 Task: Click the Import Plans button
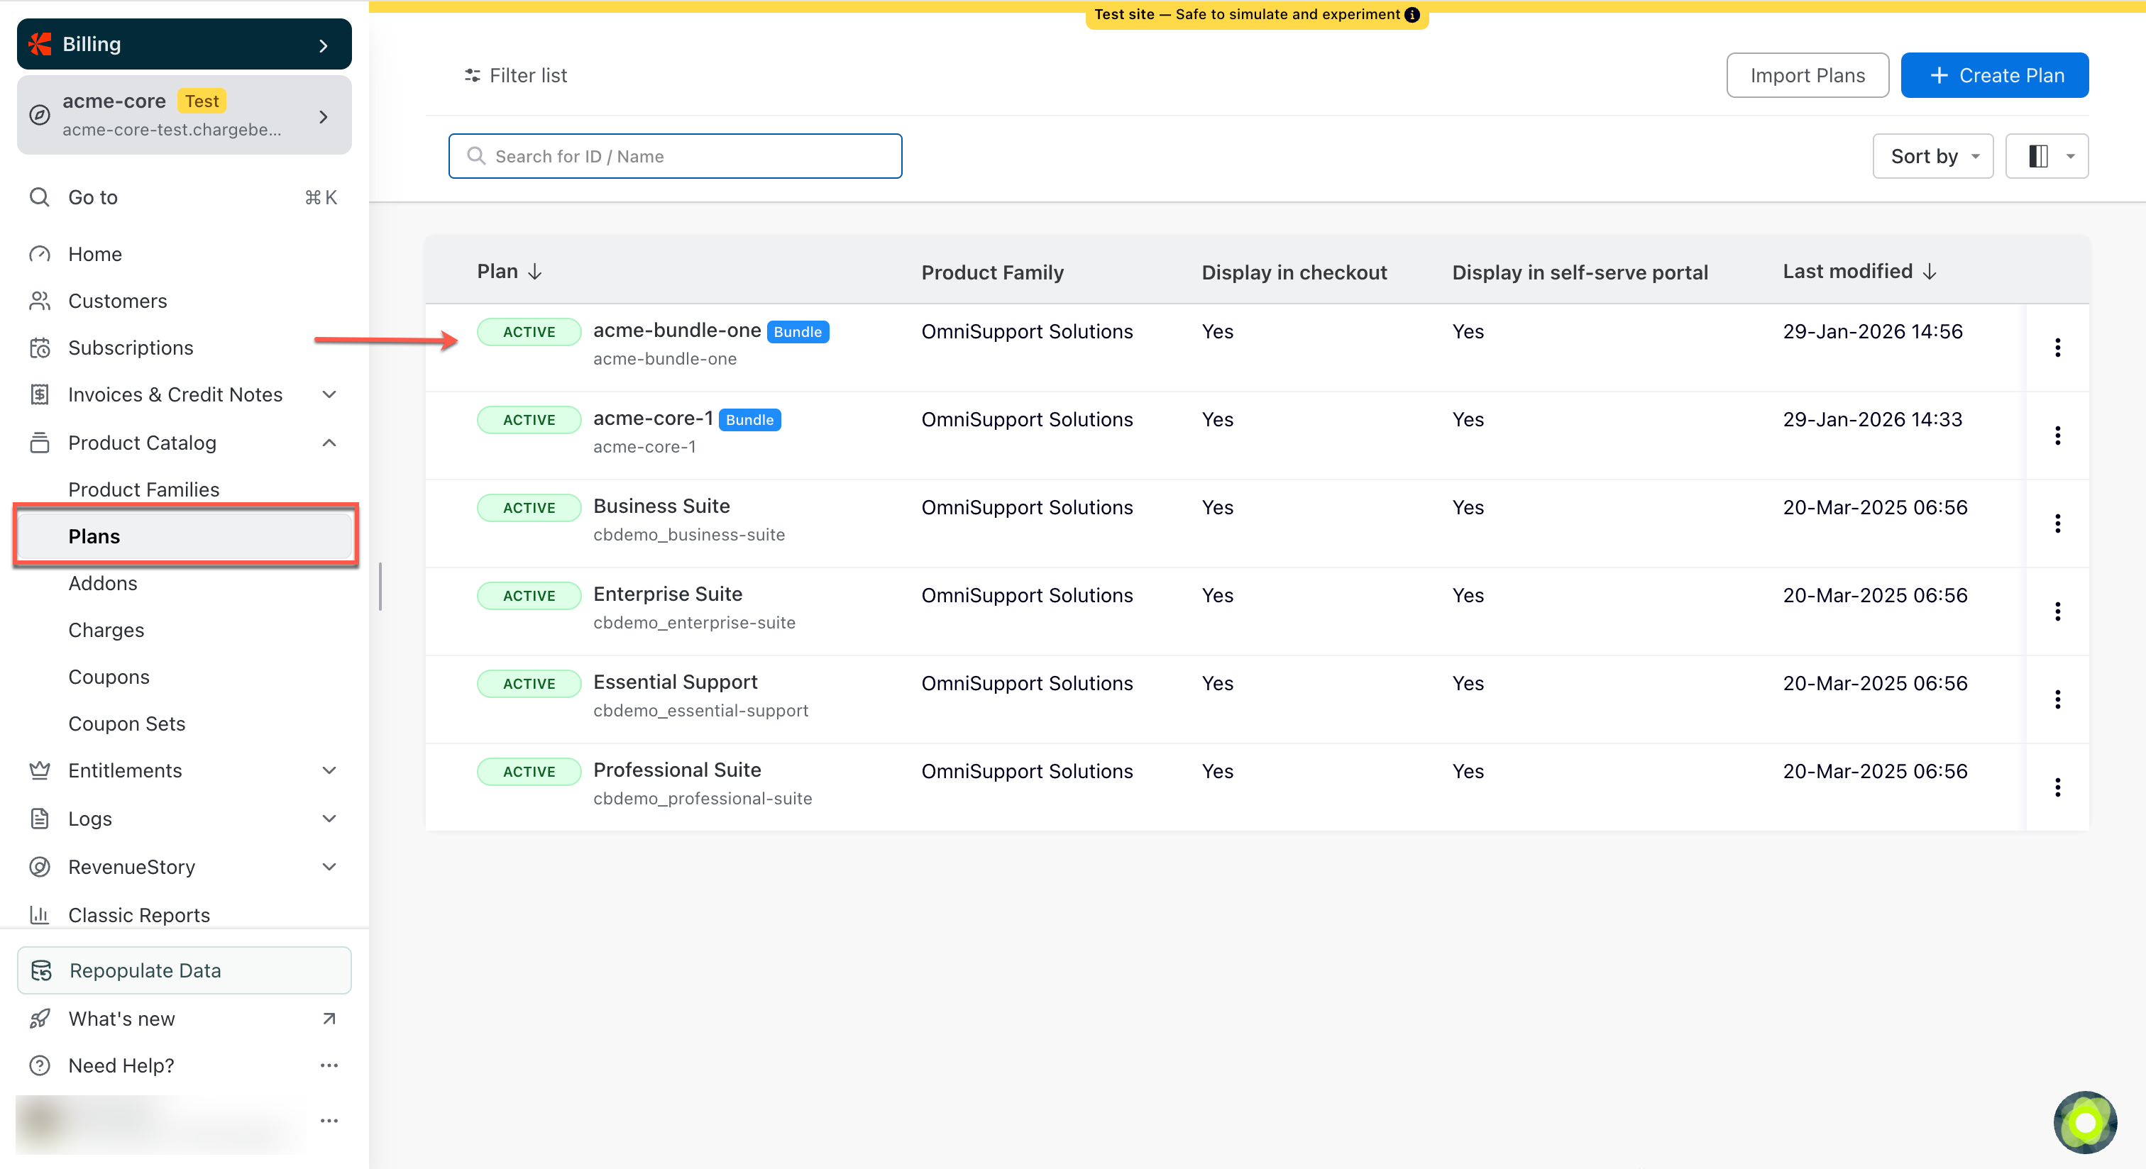(1806, 75)
